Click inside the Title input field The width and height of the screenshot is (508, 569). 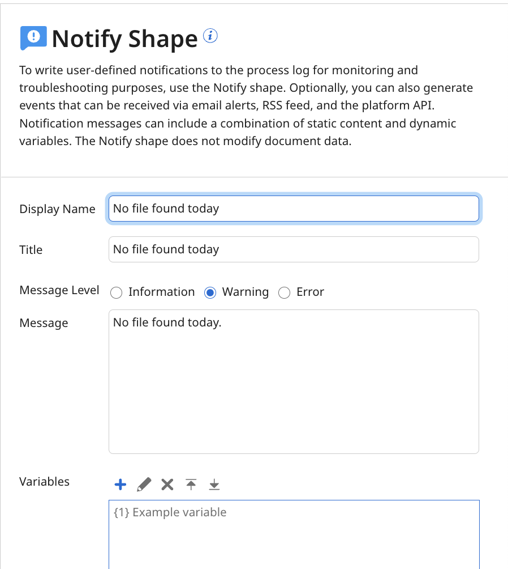[x=294, y=249]
